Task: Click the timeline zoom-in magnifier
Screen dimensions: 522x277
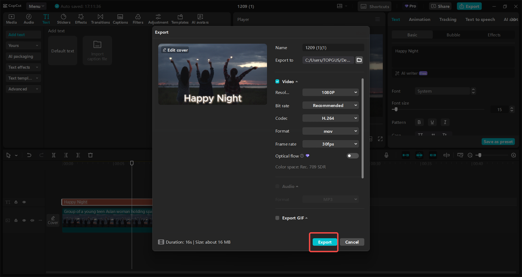Action: [513, 155]
